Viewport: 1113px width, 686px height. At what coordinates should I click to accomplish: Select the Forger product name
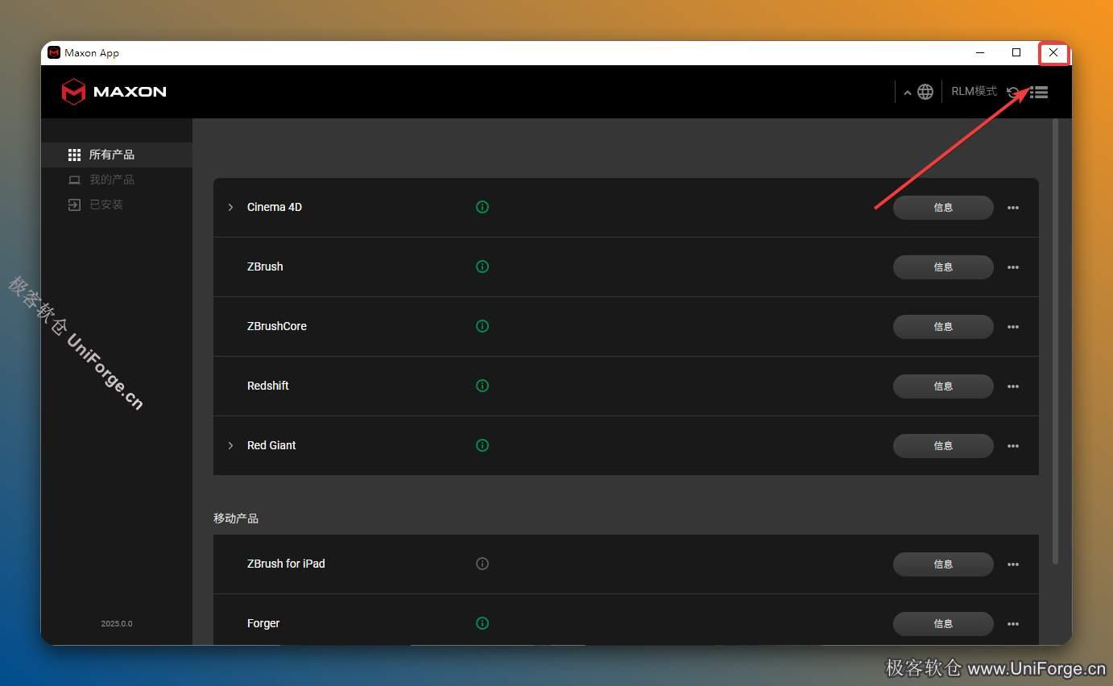click(x=263, y=623)
